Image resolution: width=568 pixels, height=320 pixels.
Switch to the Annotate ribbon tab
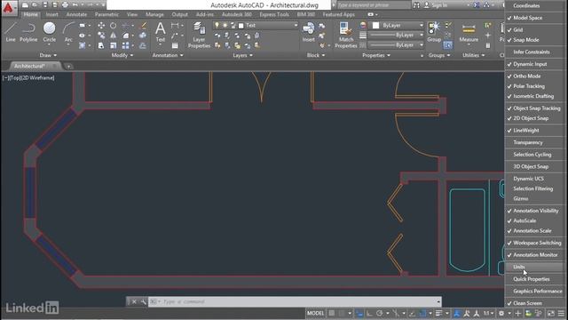tap(76, 14)
